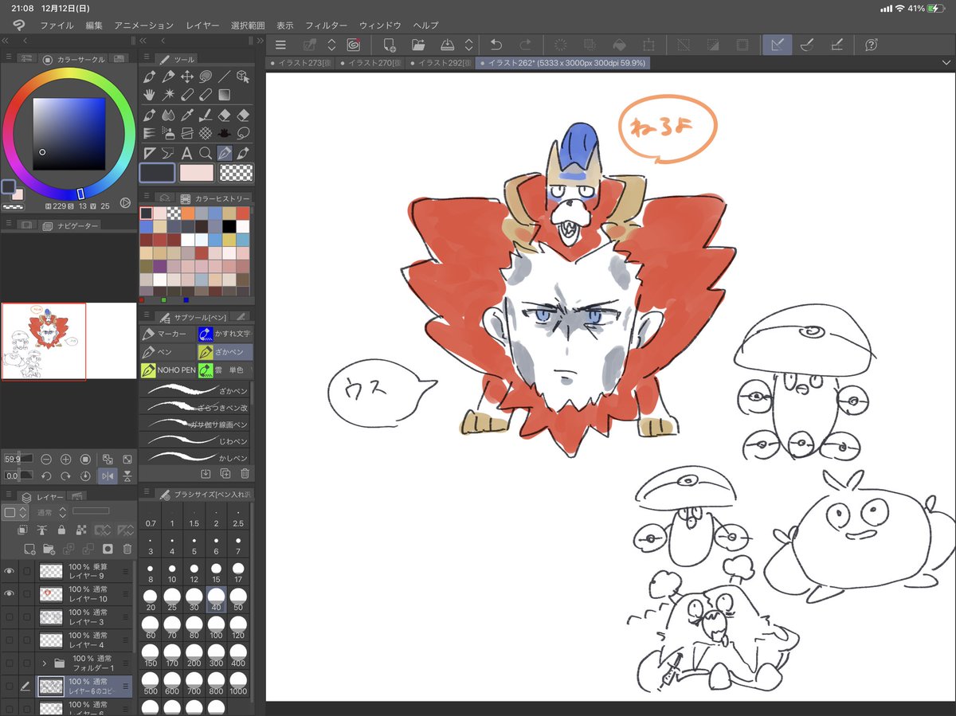
Task: Click the Fill bucket icon in command bar
Action: pos(619,45)
